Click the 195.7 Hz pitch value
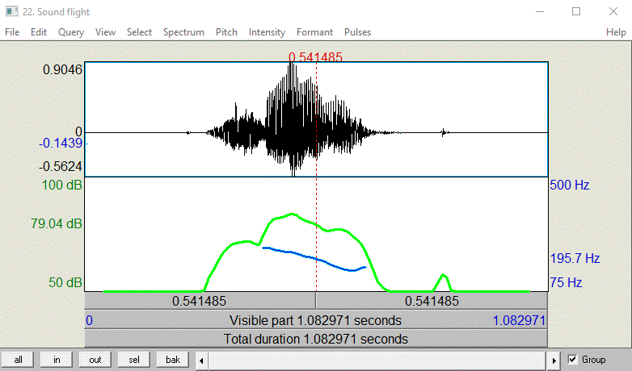This screenshot has height=371, width=632. (575, 258)
